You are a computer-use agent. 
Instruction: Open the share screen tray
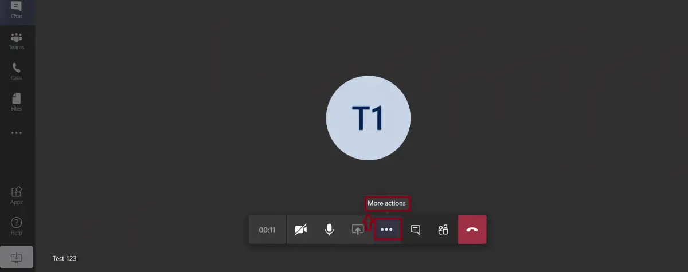pyautogui.click(x=358, y=230)
